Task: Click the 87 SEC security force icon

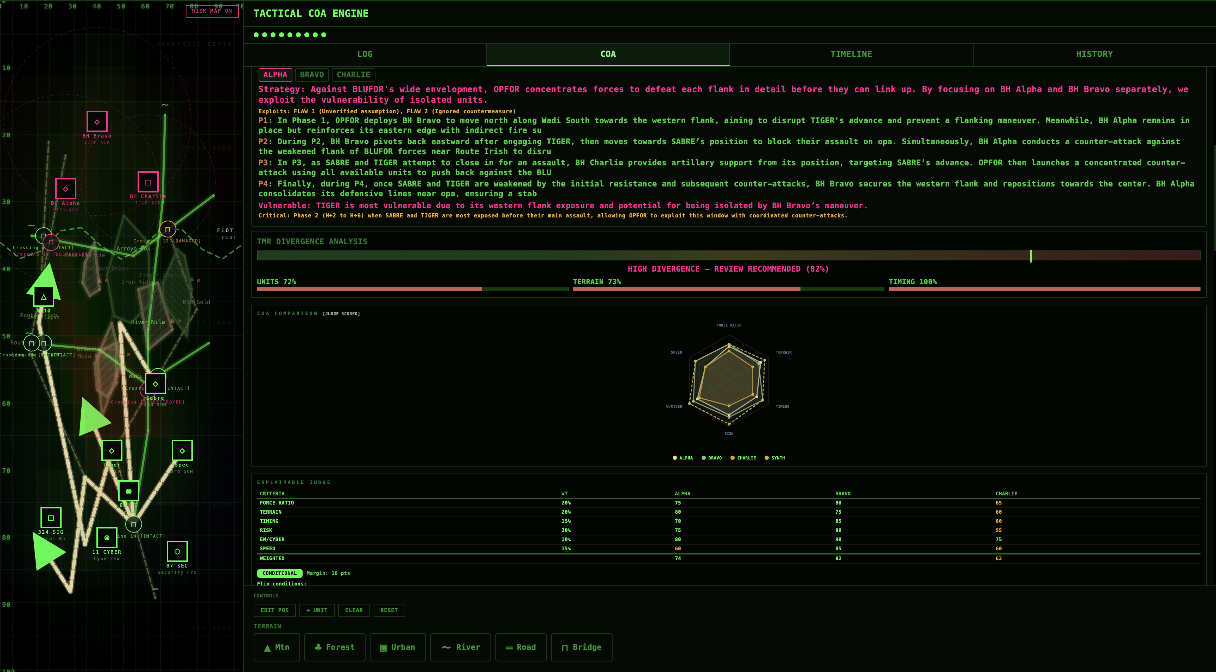Action: (177, 551)
